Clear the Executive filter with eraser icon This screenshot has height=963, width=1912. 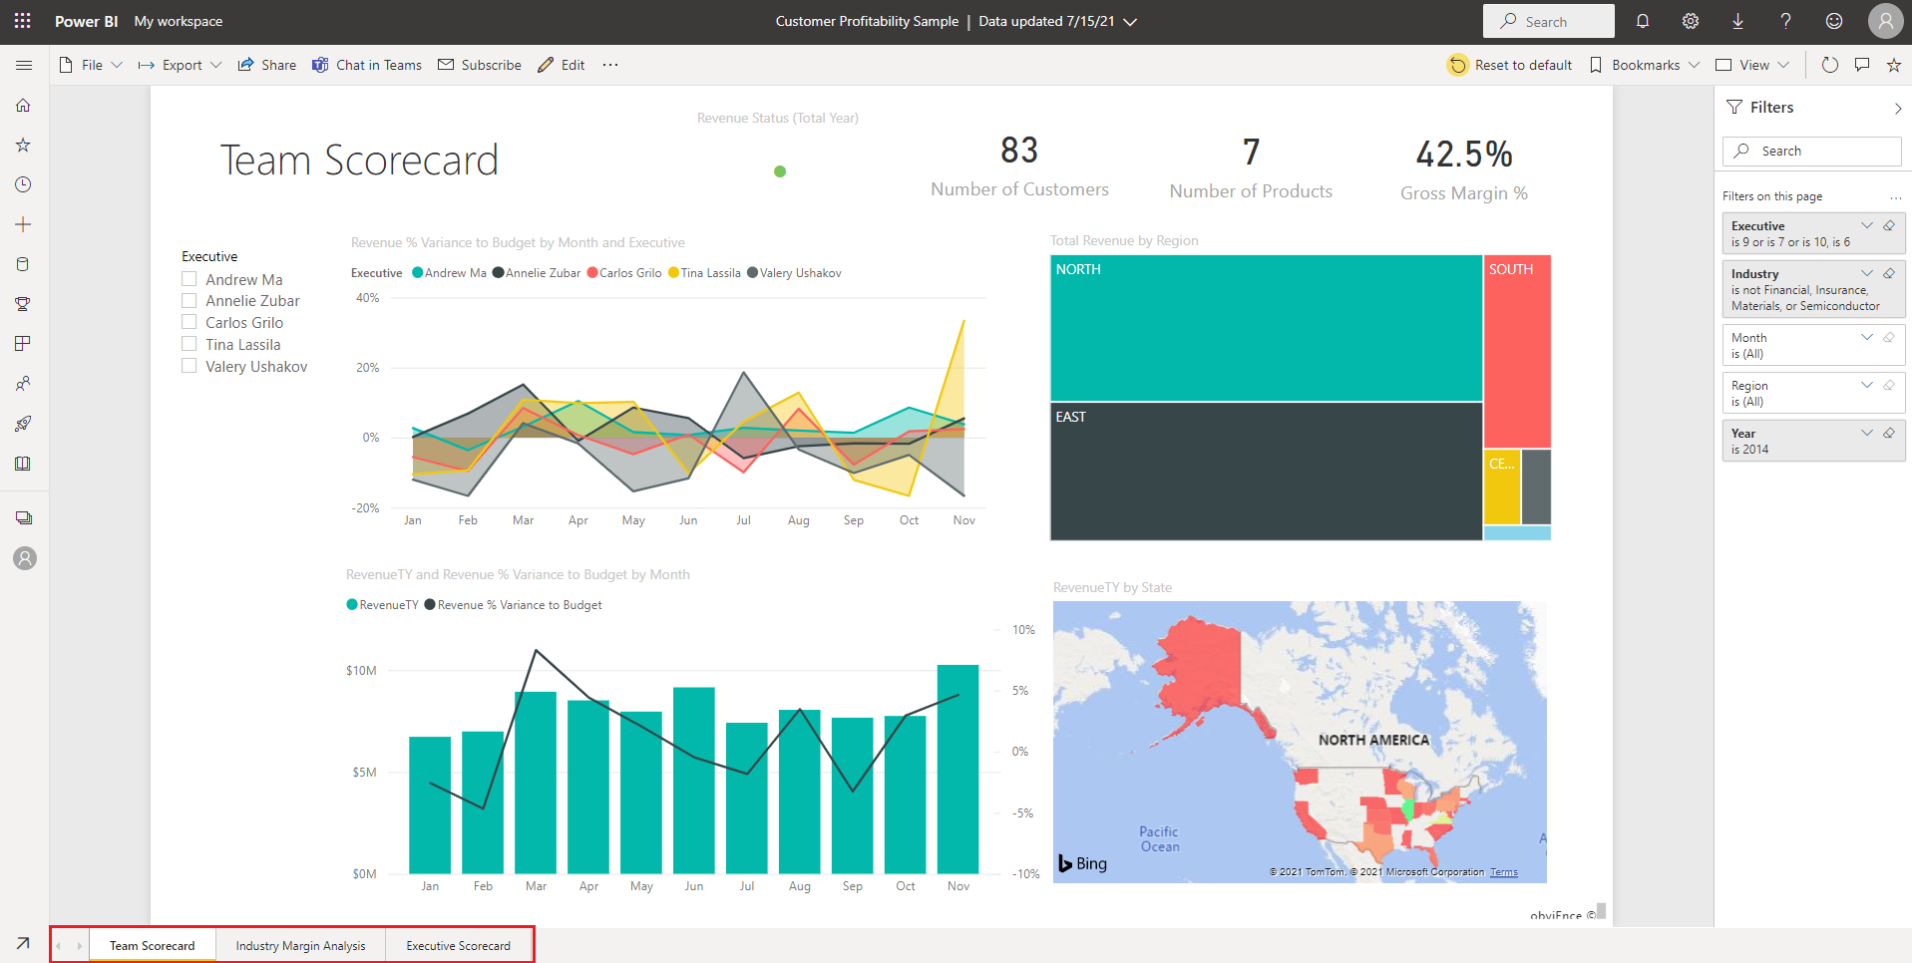1889,225
